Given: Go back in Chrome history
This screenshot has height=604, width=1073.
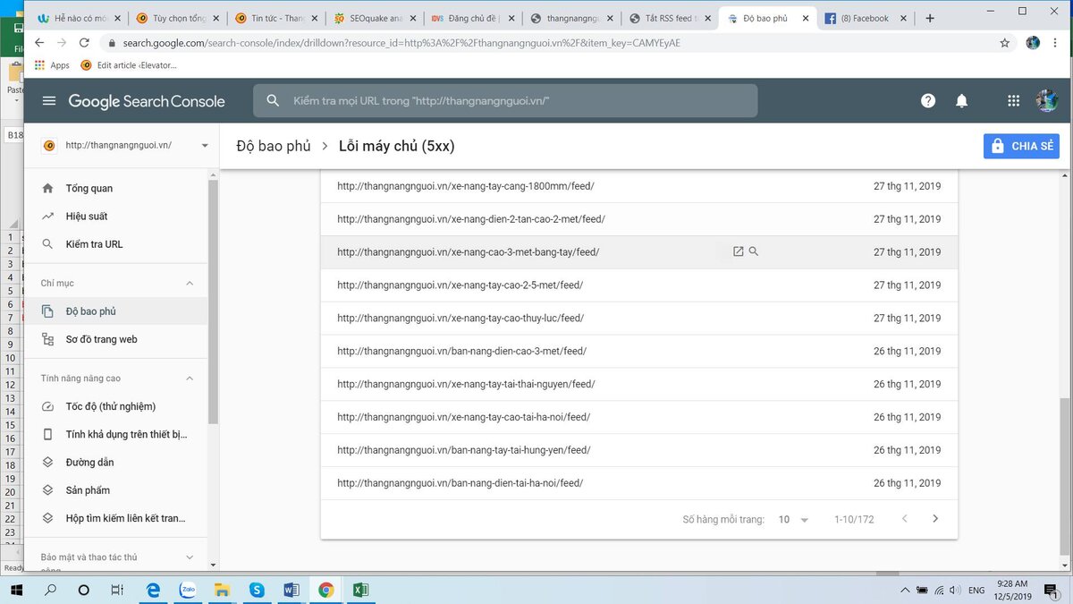Looking at the screenshot, I should (x=39, y=42).
